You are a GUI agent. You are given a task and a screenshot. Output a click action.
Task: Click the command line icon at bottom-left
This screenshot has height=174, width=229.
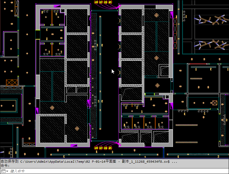point(3,171)
